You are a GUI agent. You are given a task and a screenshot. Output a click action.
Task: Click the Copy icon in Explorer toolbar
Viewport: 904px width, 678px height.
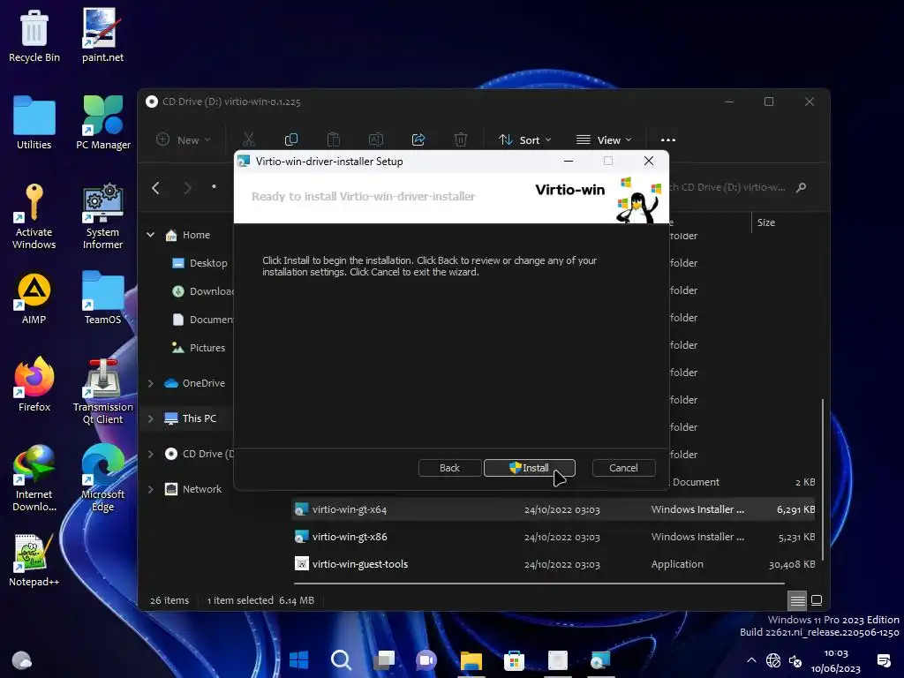(291, 139)
